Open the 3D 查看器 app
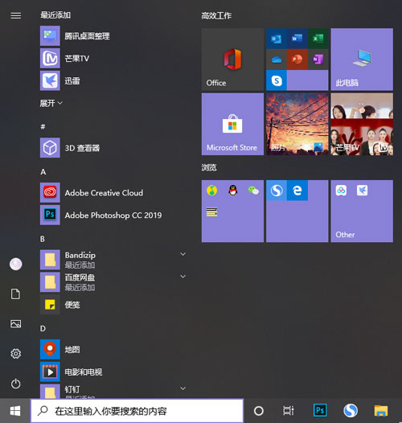The width and height of the screenshot is (402, 423). [112, 148]
